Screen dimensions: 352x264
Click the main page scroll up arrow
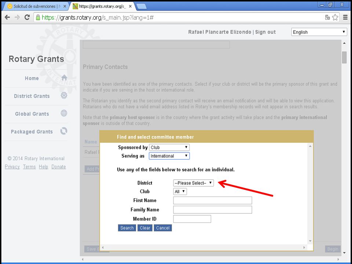[x=344, y=43]
